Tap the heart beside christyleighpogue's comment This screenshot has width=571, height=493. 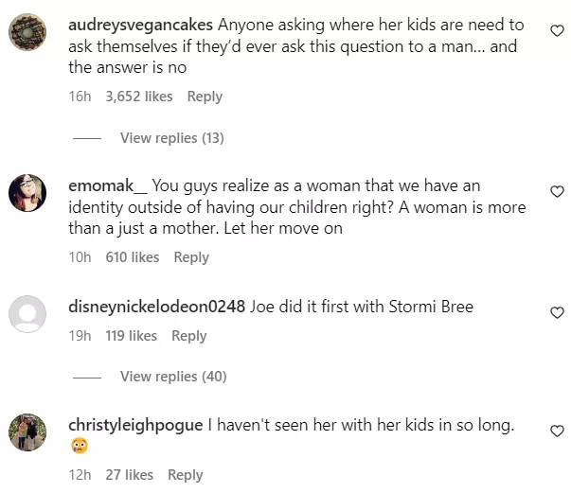(557, 431)
